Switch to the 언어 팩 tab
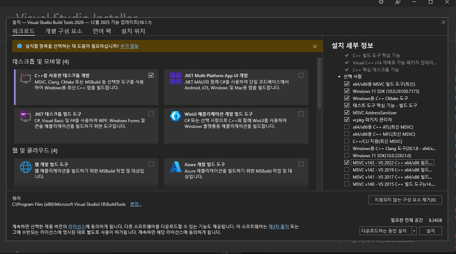 pyautogui.click(x=102, y=31)
